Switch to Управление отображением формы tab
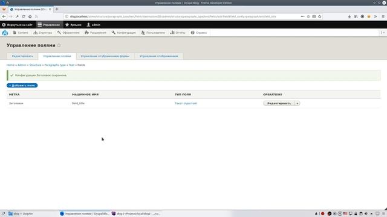The width and height of the screenshot is (387, 217). [x=105, y=56]
